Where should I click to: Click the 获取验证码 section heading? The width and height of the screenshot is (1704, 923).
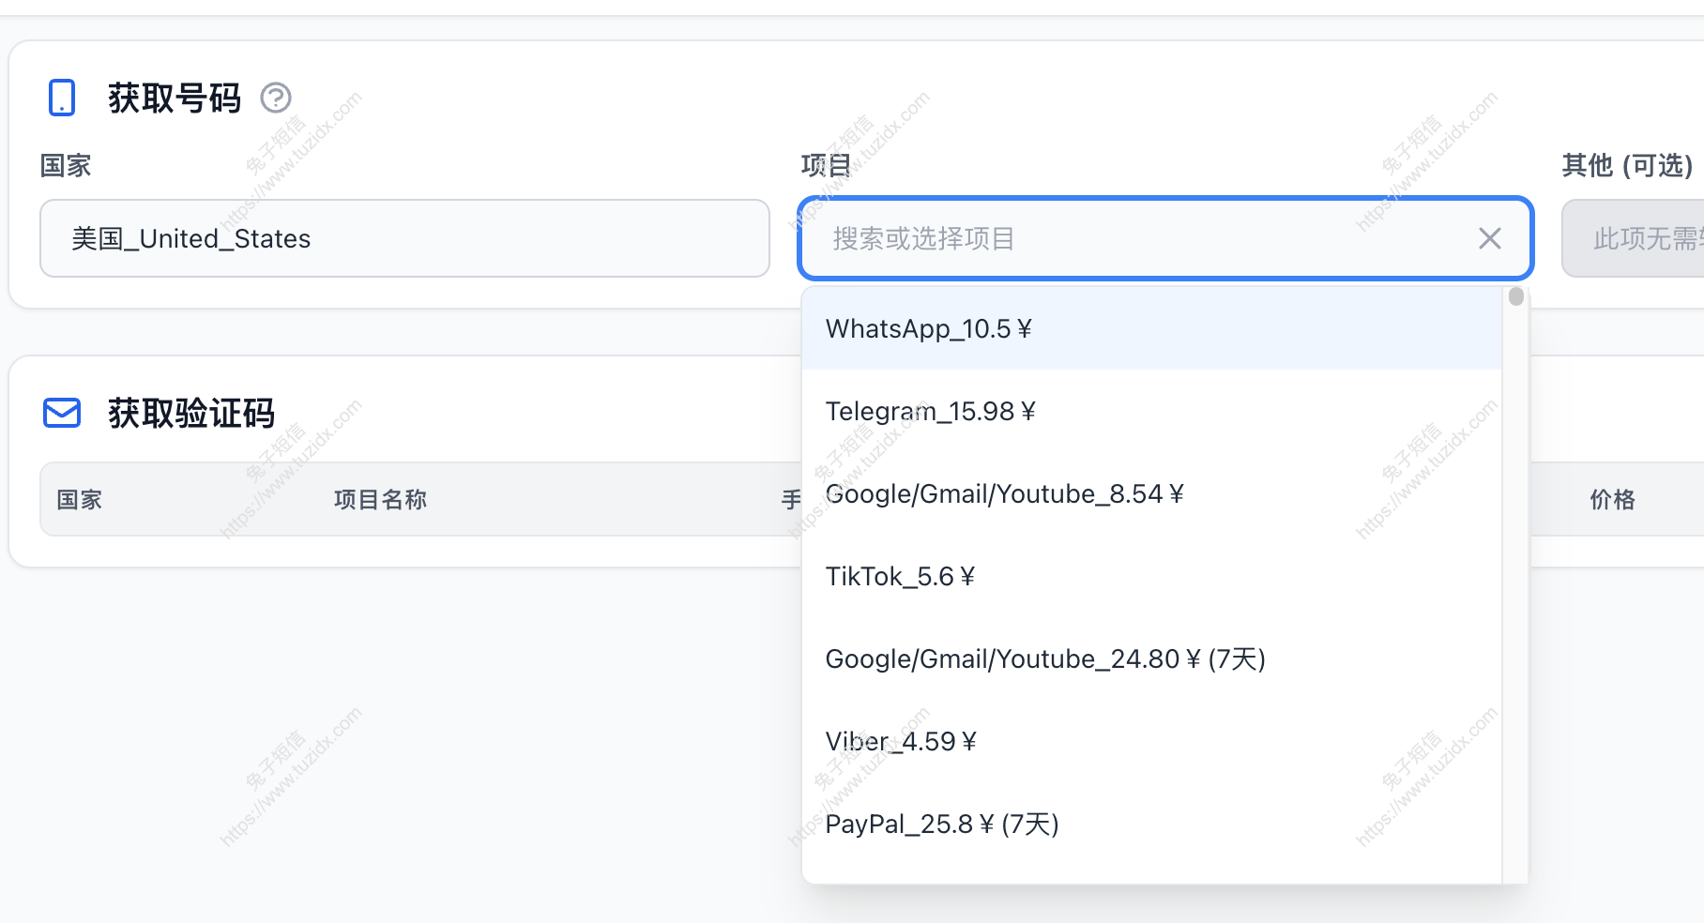click(191, 413)
